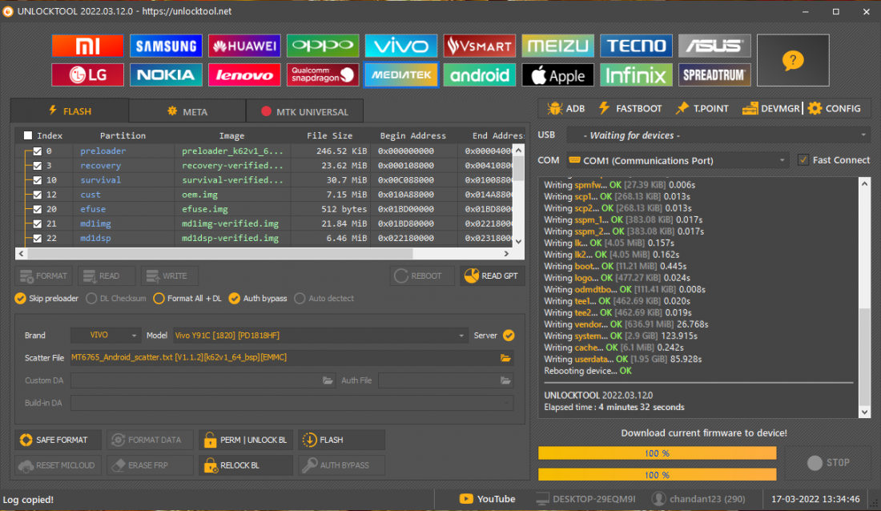
Task: Toggle Skip preloader option
Action: (x=46, y=299)
